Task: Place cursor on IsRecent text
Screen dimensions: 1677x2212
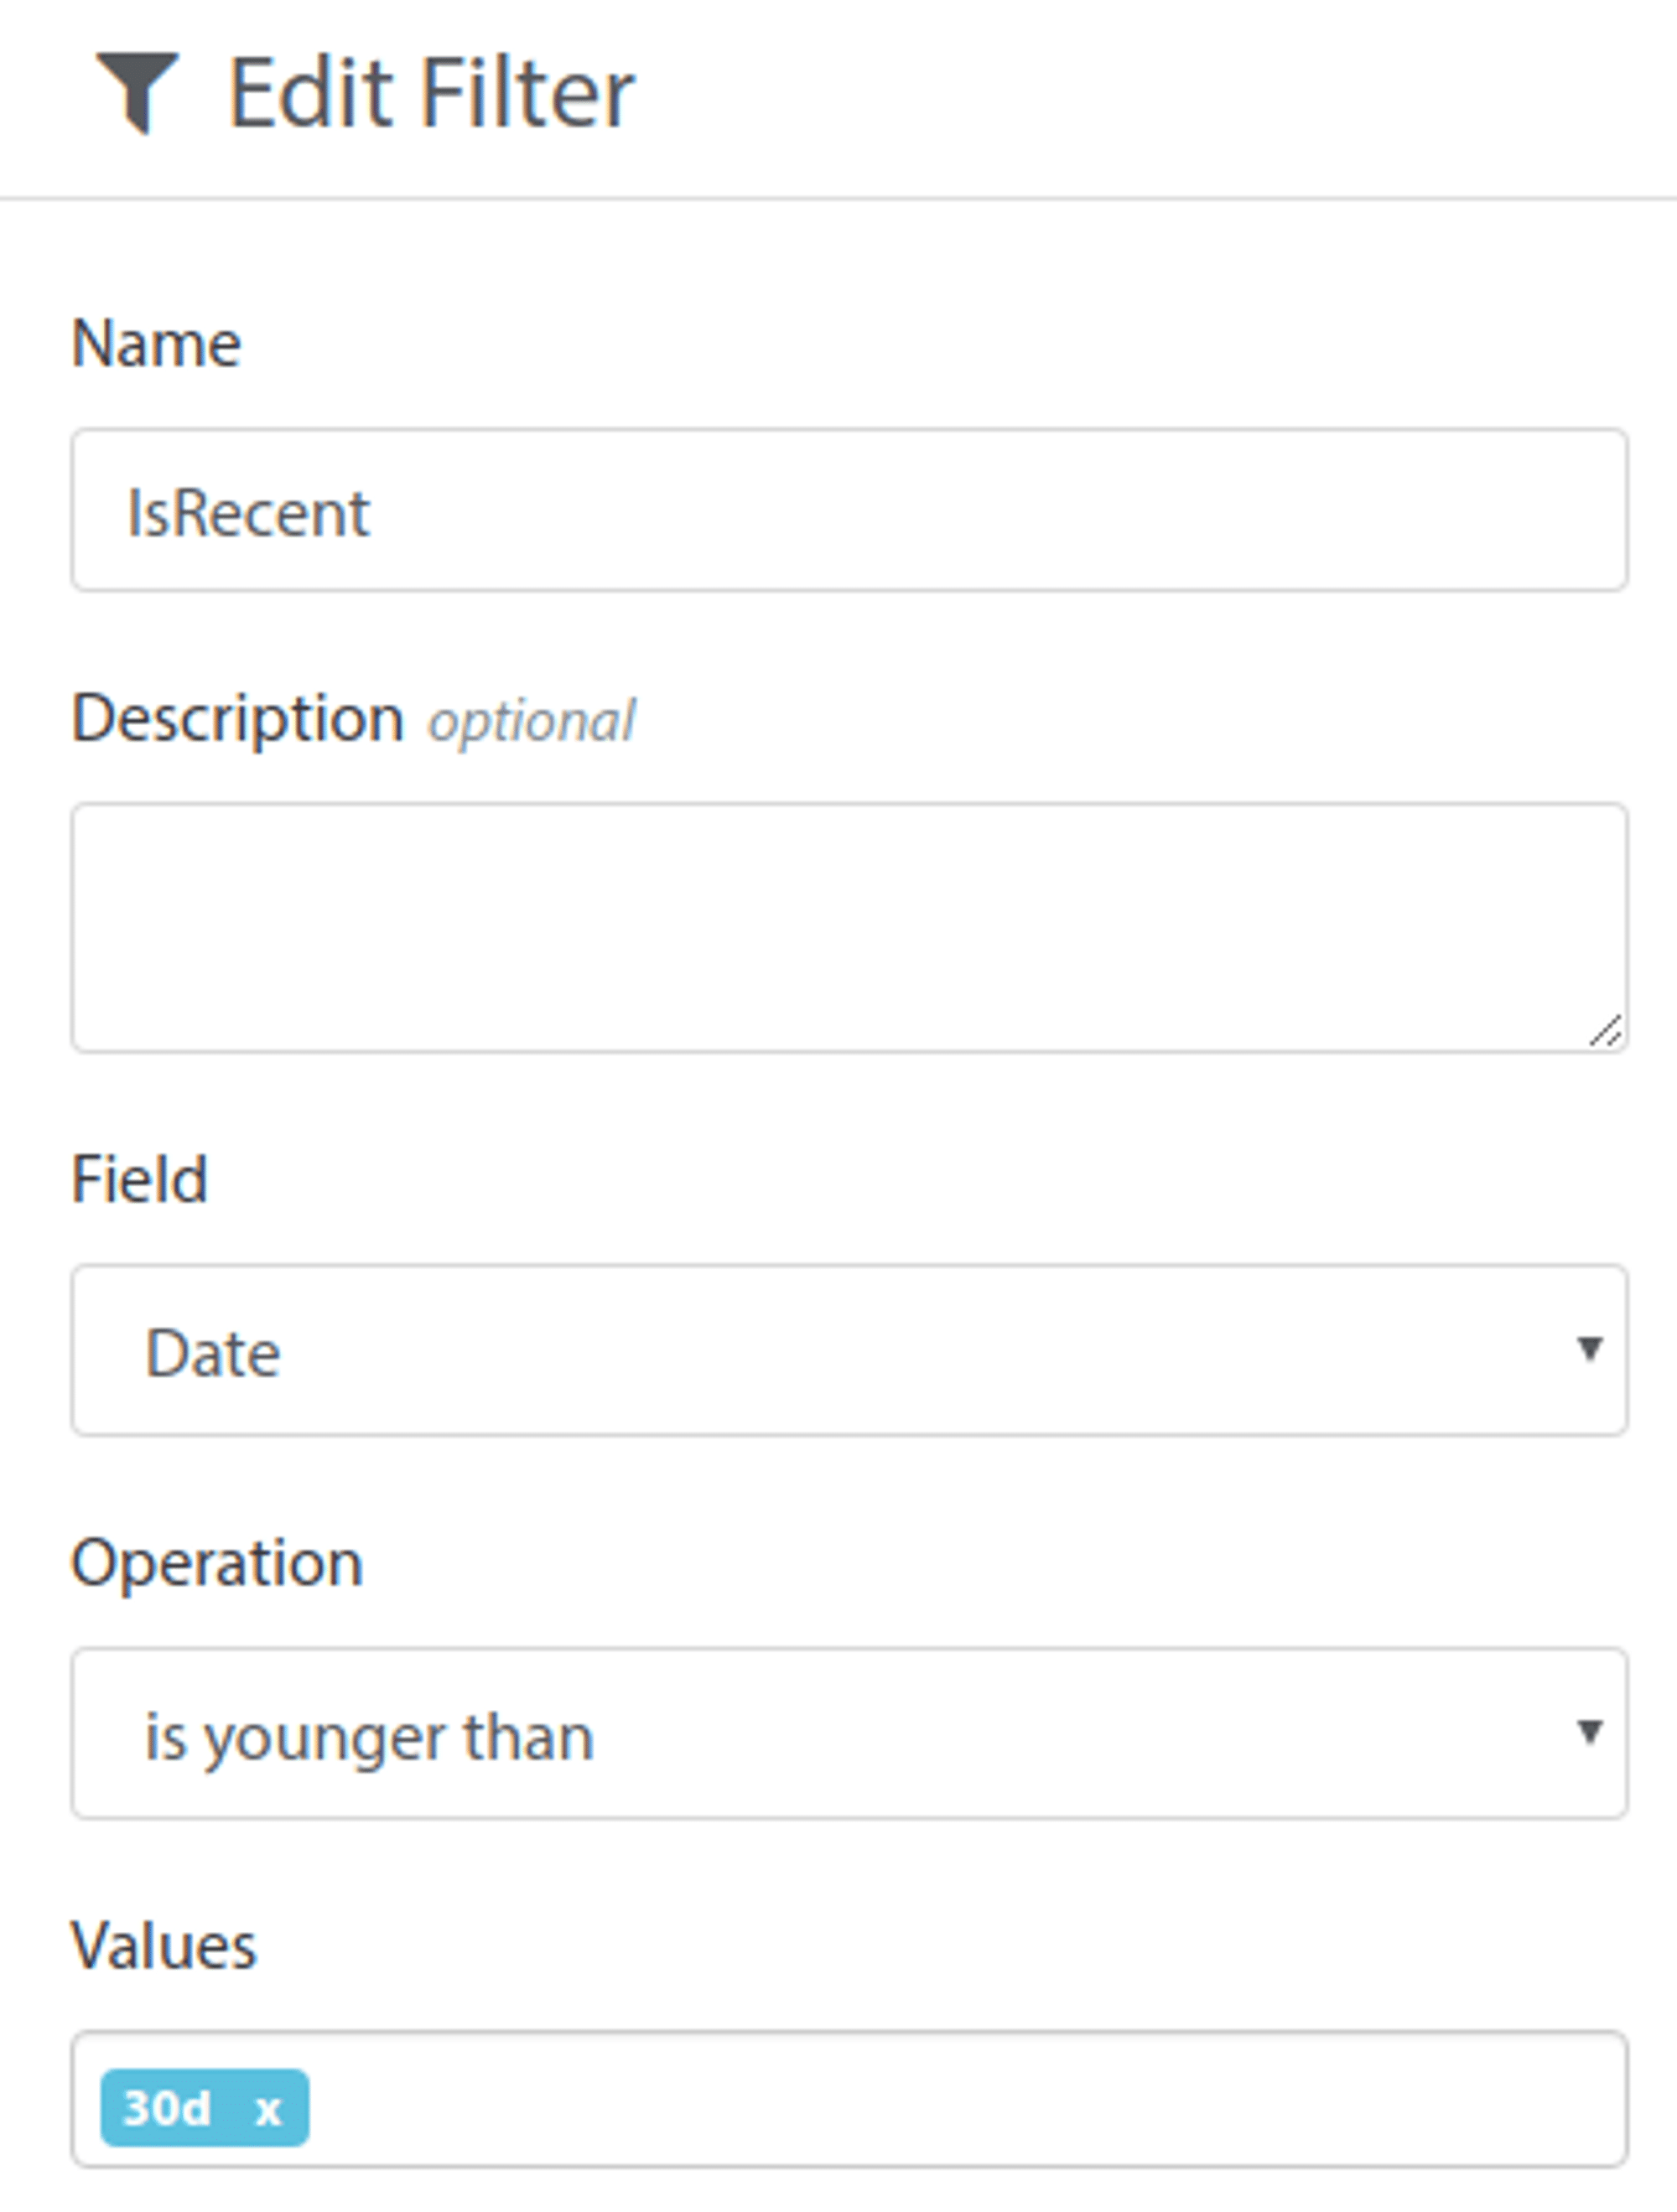Action: coord(248,513)
